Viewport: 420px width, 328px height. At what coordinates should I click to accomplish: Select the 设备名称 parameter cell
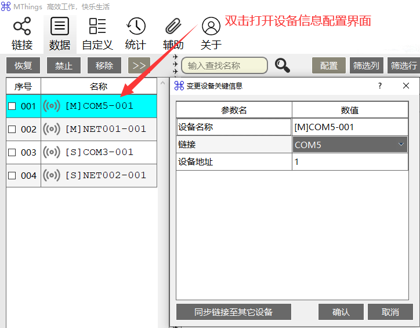(234, 127)
